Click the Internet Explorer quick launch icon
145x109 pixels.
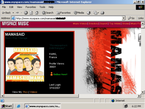click(x=18, y=106)
